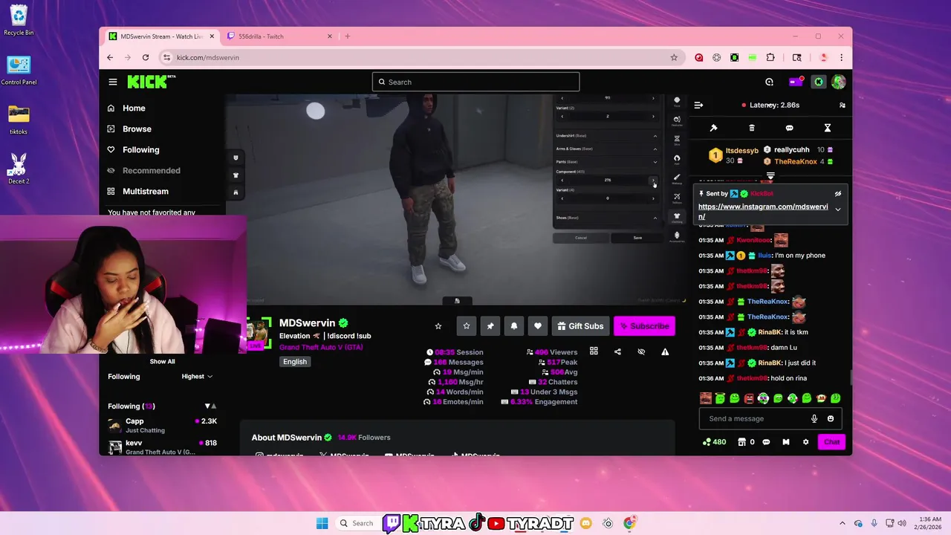This screenshot has height=535, width=951.
Task: Click the heart follow button
Action: pos(538,325)
